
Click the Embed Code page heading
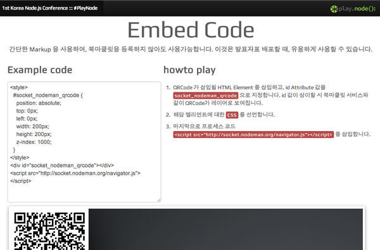pyautogui.click(x=191, y=30)
